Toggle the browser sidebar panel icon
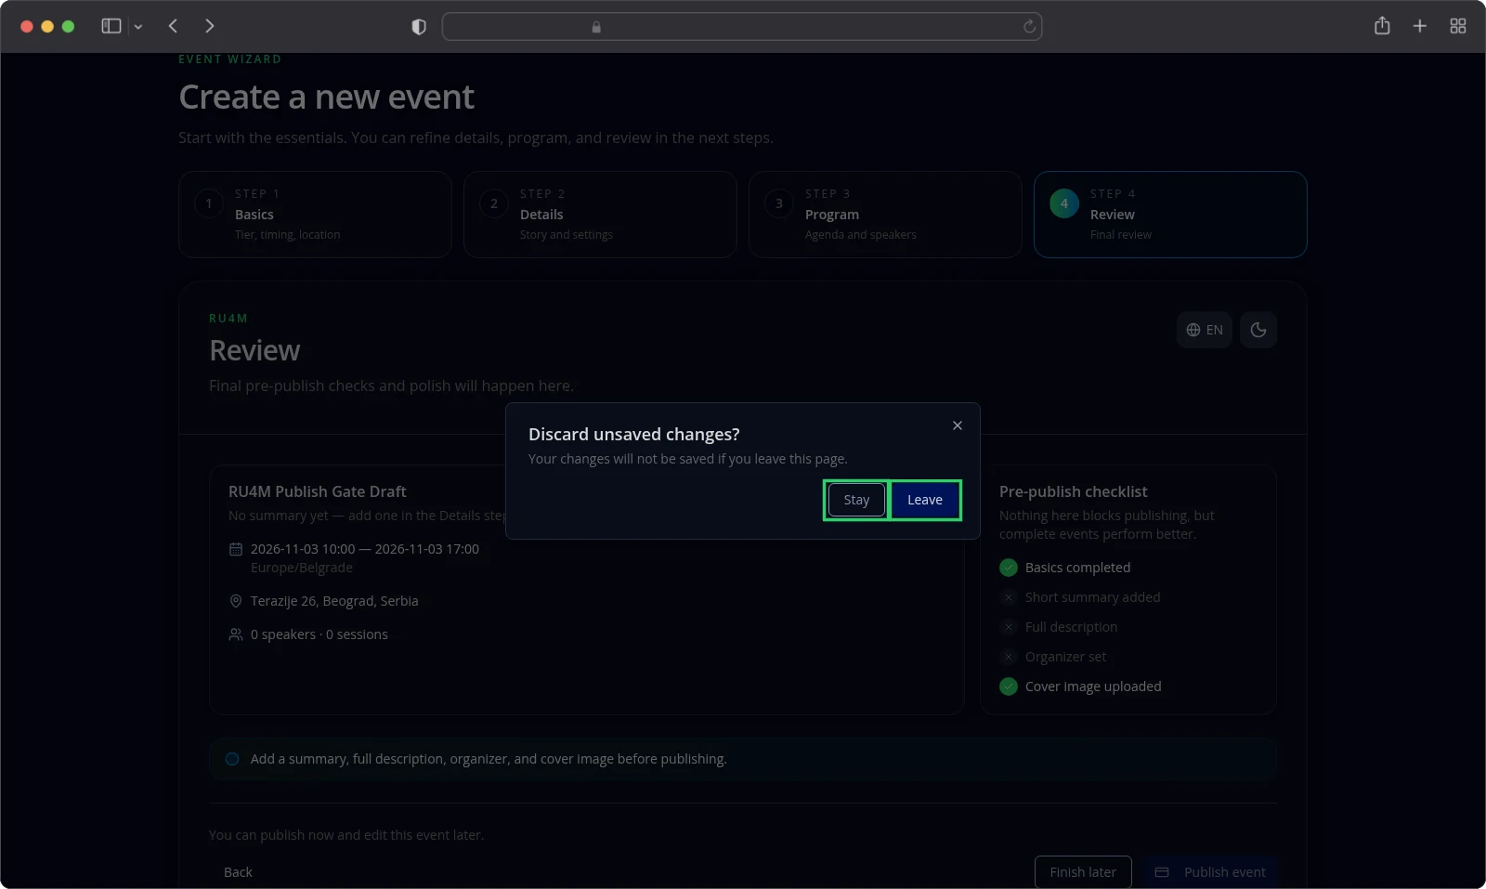This screenshot has width=1486, height=889. [111, 26]
